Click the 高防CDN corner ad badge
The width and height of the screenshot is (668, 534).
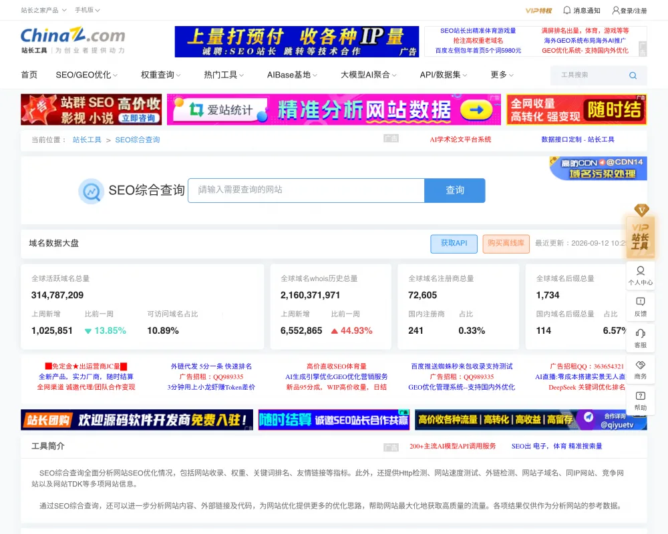598,168
